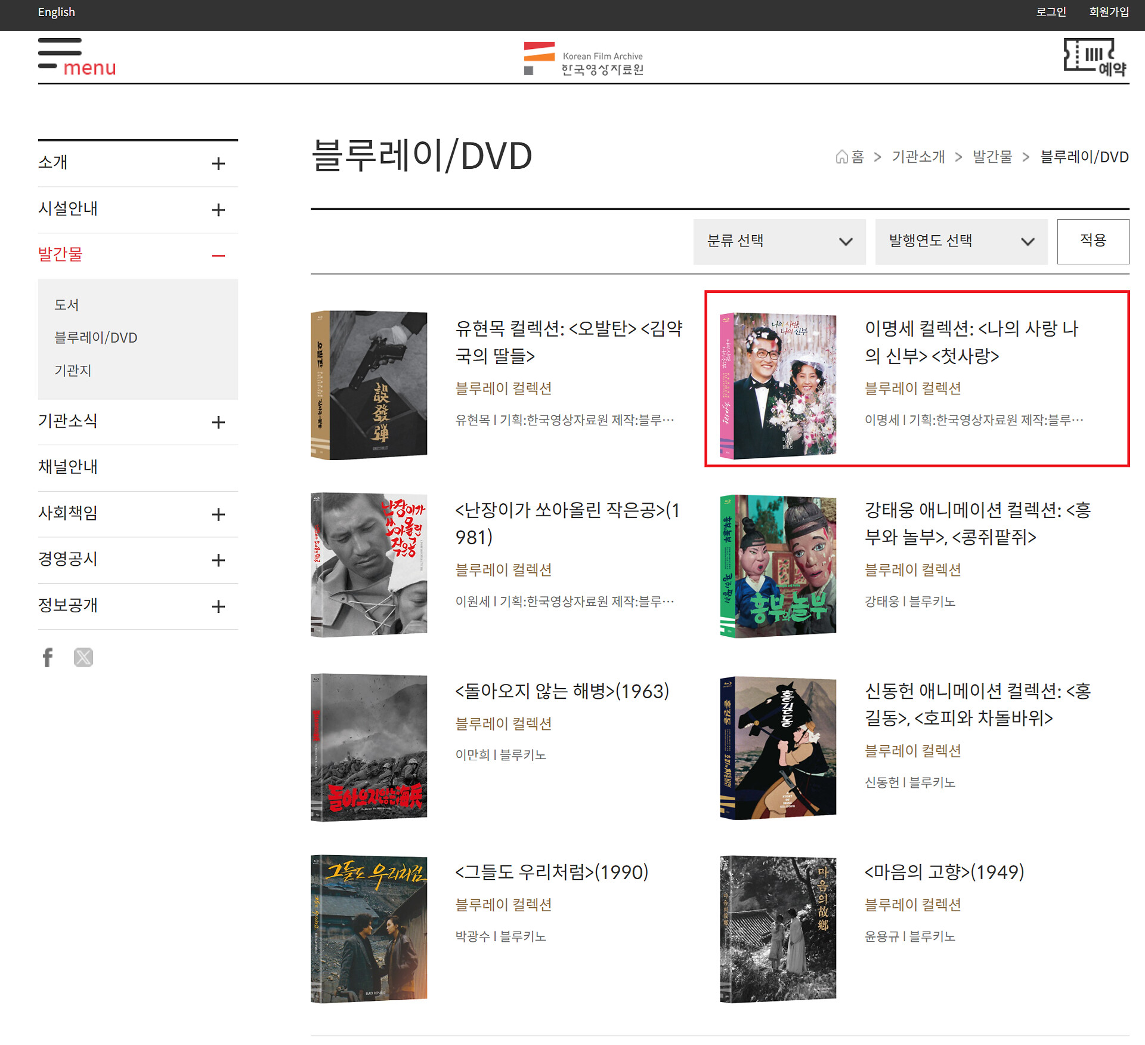
Task: Go to 발간물 in the breadcrumb
Action: [x=992, y=157]
